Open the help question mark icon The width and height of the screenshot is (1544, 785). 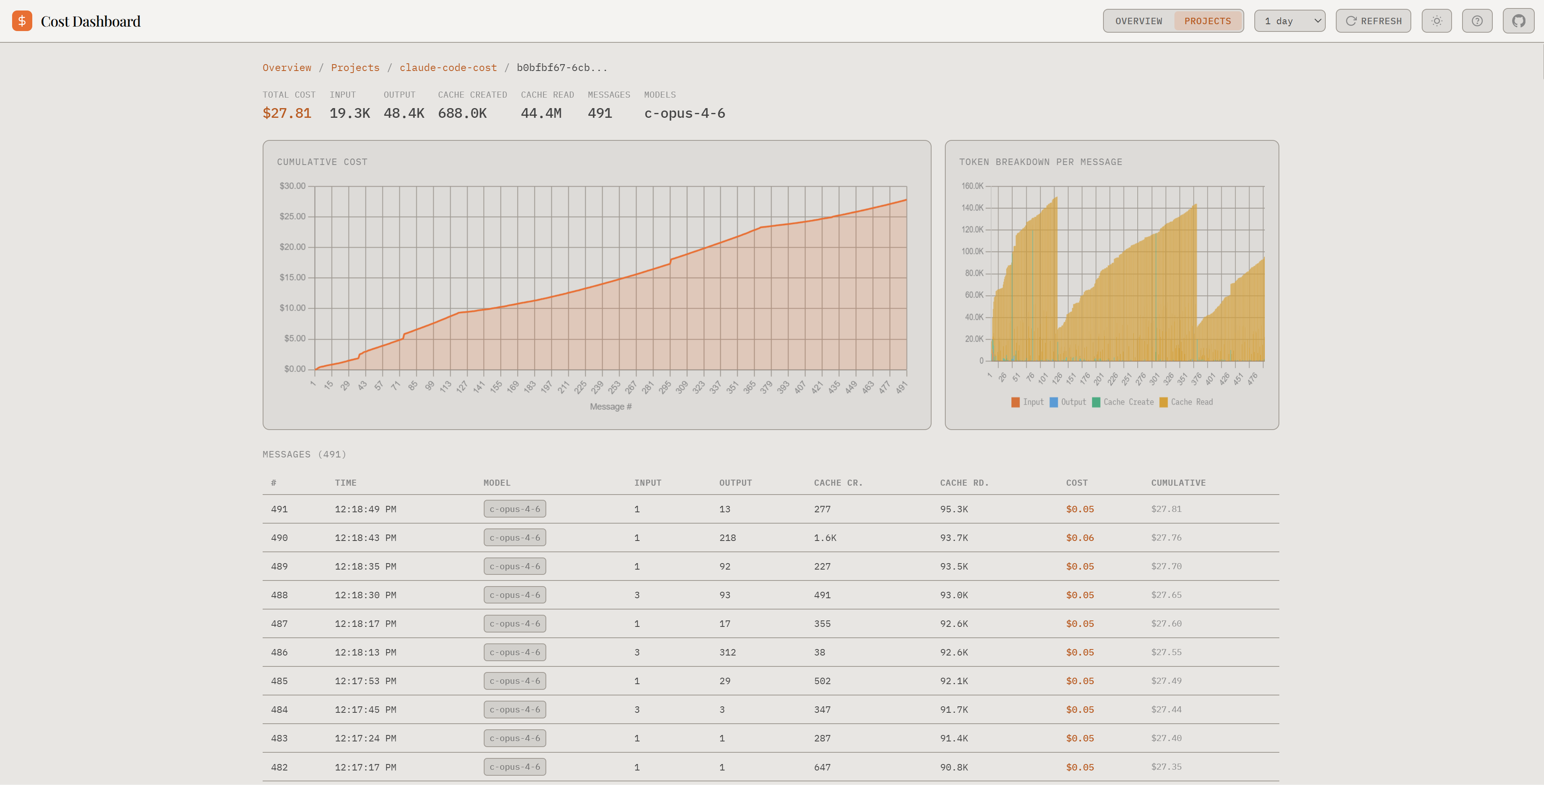click(1477, 21)
